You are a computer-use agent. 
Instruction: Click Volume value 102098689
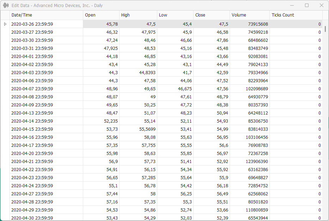click(250, 89)
